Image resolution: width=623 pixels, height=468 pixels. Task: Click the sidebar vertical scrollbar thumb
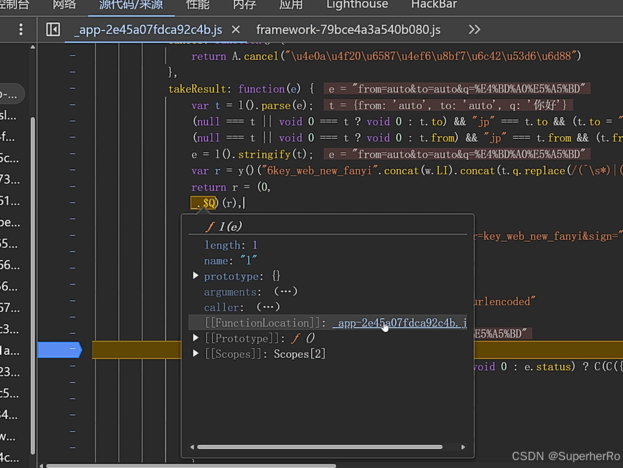[33, 285]
